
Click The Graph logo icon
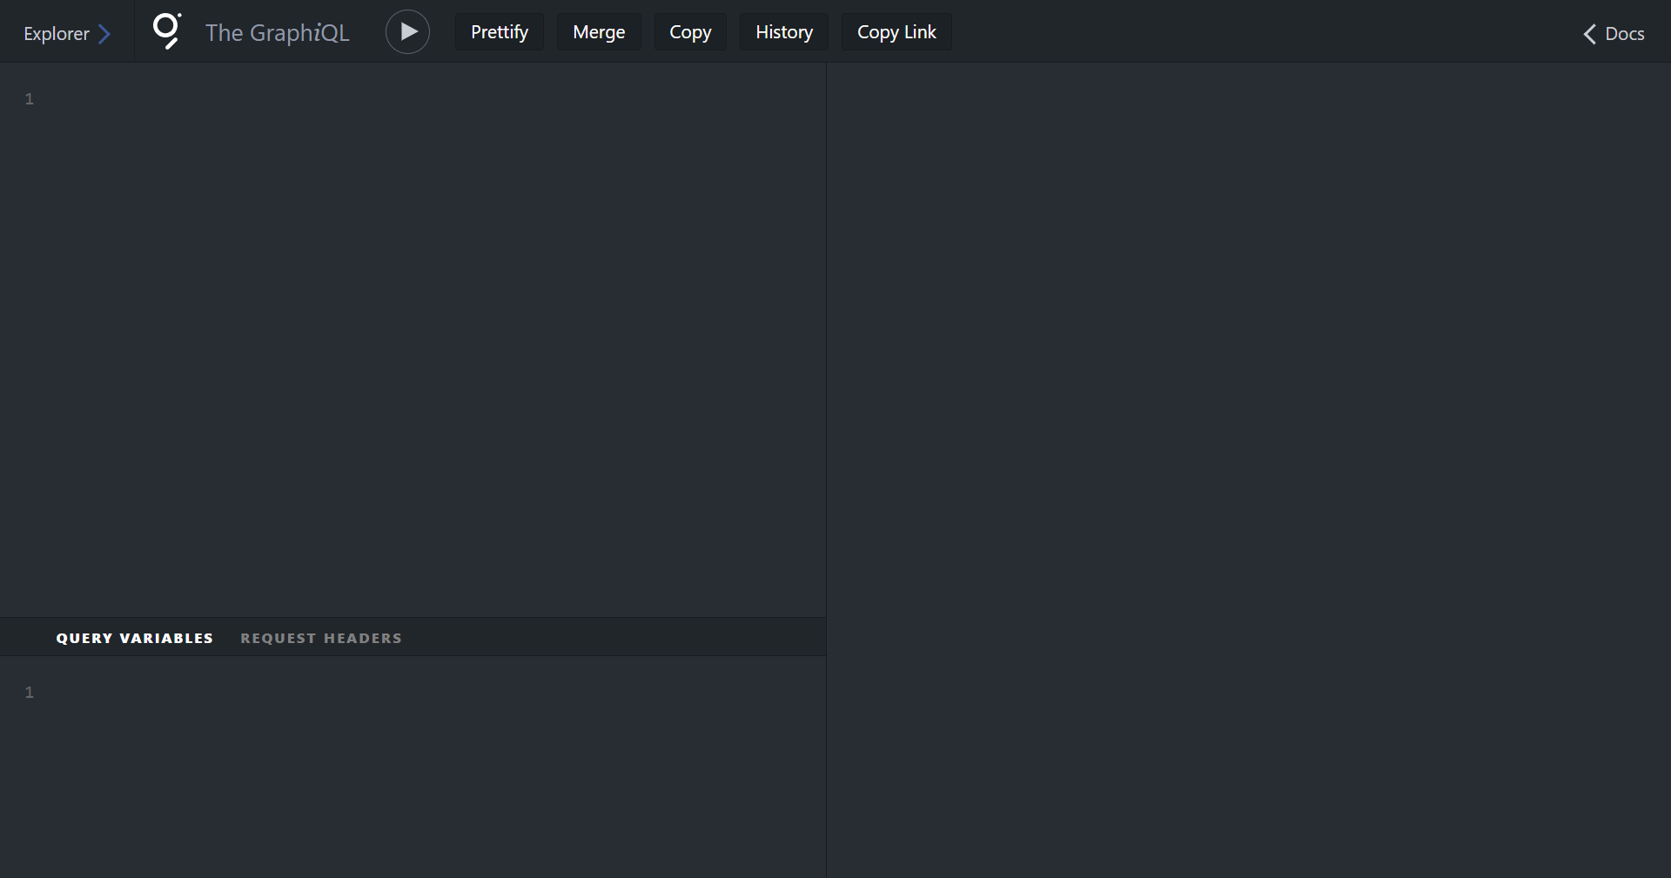(166, 31)
